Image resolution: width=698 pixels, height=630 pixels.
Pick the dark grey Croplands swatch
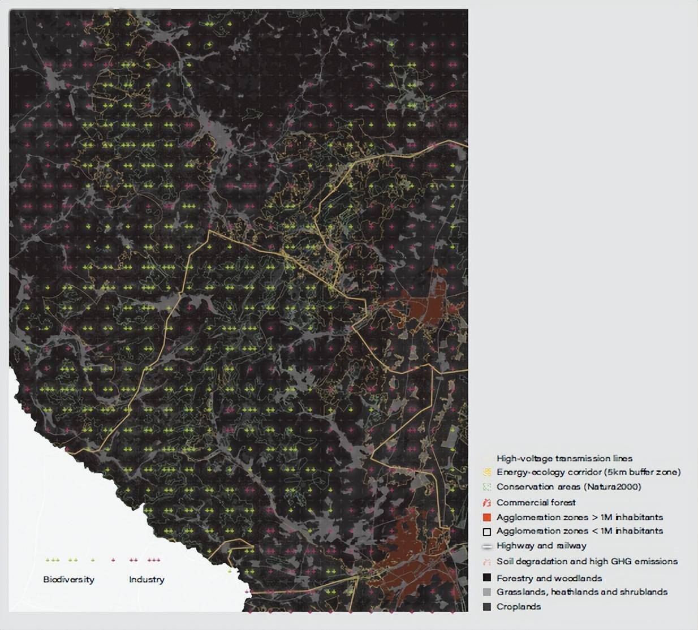point(487,607)
